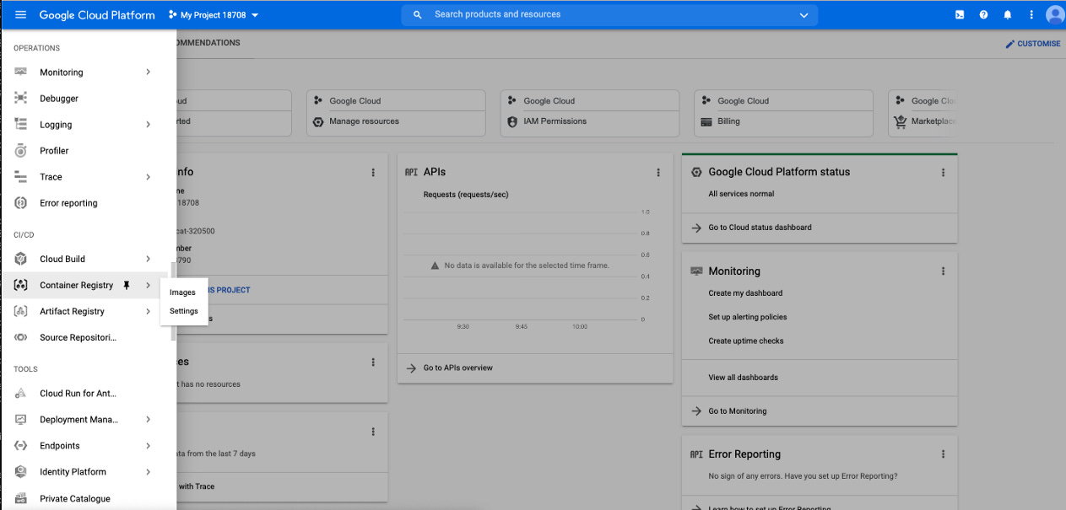Open the help menu icon
This screenshot has width=1066, height=510.
[x=983, y=15]
